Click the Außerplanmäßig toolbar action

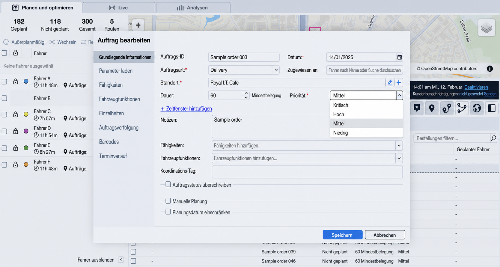(x=24, y=42)
